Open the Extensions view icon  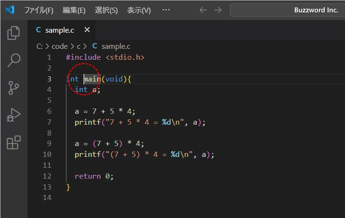(x=14, y=143)
